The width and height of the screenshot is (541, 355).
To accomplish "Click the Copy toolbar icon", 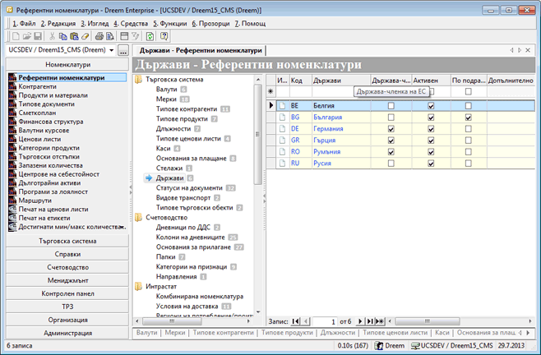I will pyautogui.click(x=62, y=36).
